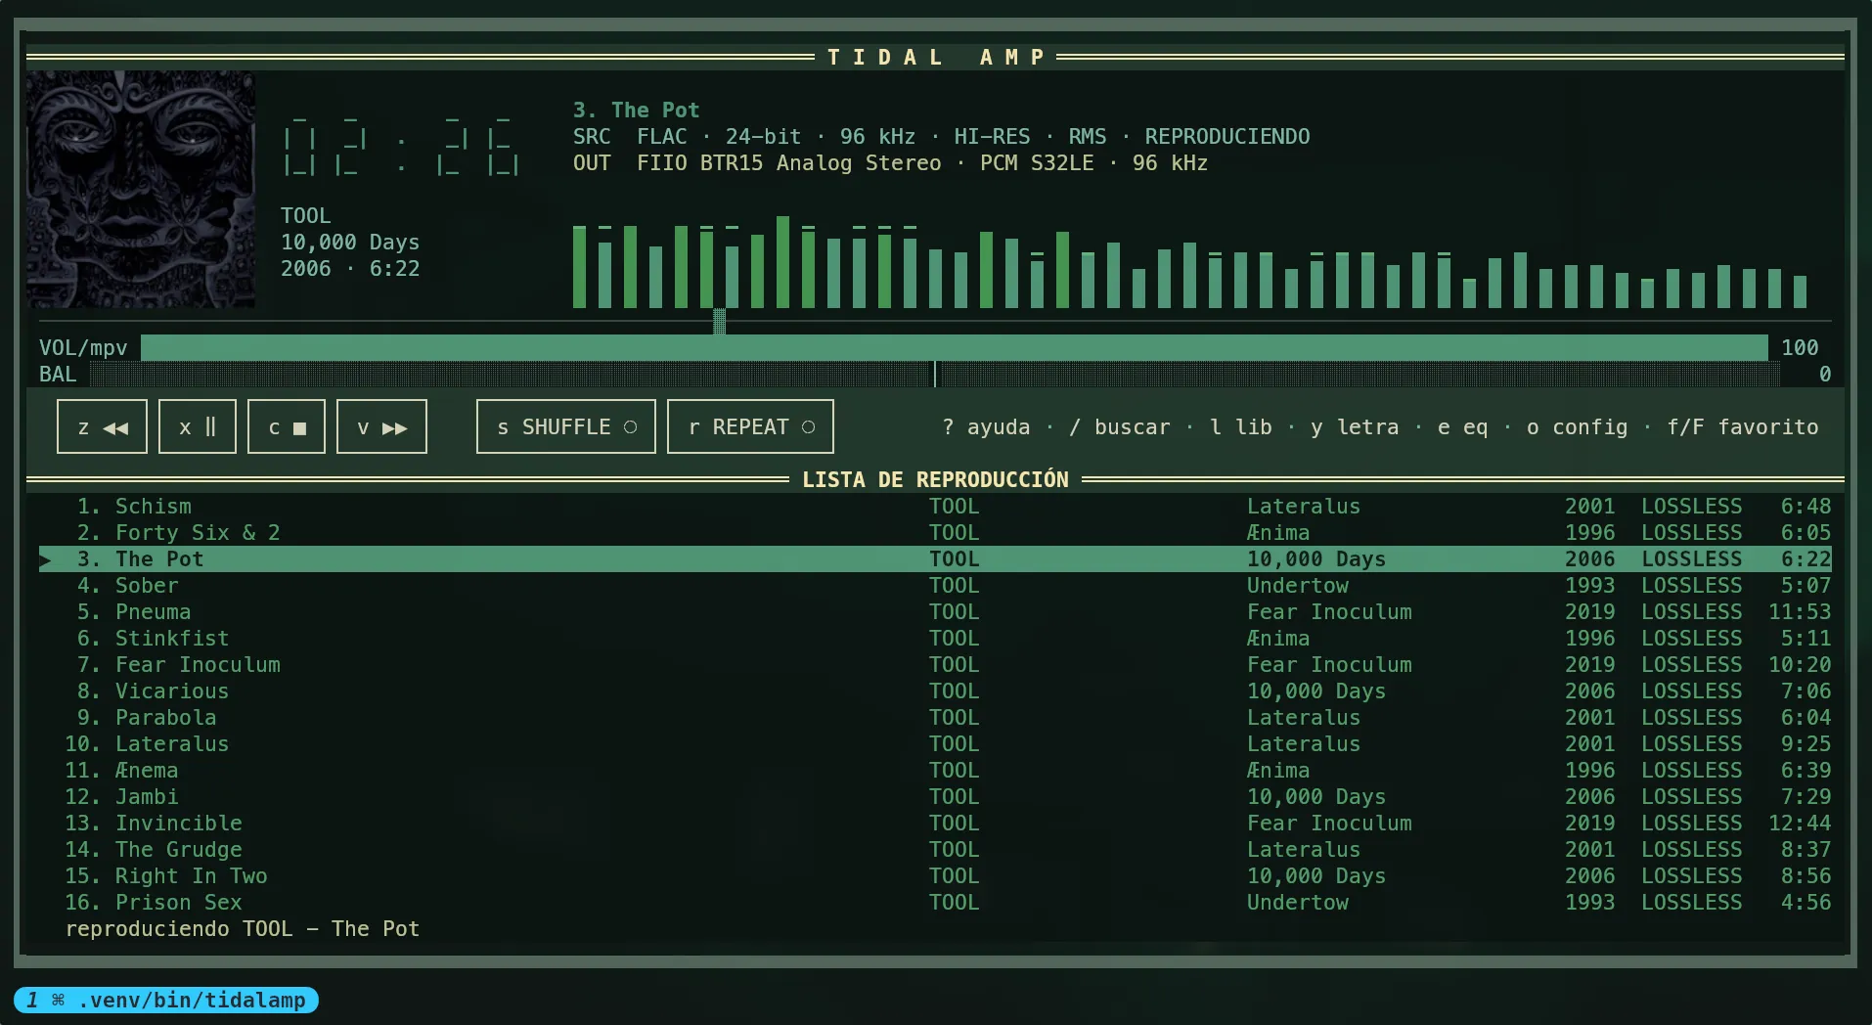Show lyrics via the letra shortcut

1355,427
